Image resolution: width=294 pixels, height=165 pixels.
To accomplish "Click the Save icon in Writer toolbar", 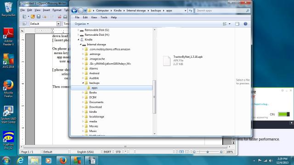I will point(39,16).
